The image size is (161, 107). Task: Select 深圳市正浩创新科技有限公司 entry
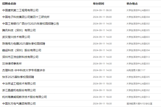(20, 57)
